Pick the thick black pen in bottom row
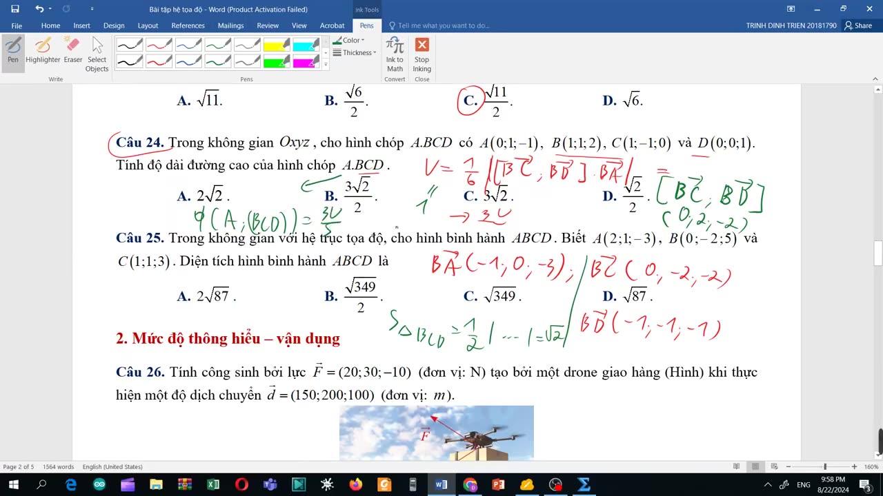Screen dimensions: 883x496 (130, 61)
